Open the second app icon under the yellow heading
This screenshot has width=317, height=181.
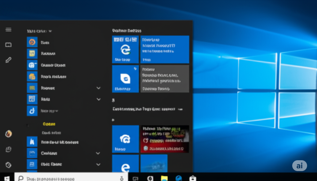(x=32, y=153)
